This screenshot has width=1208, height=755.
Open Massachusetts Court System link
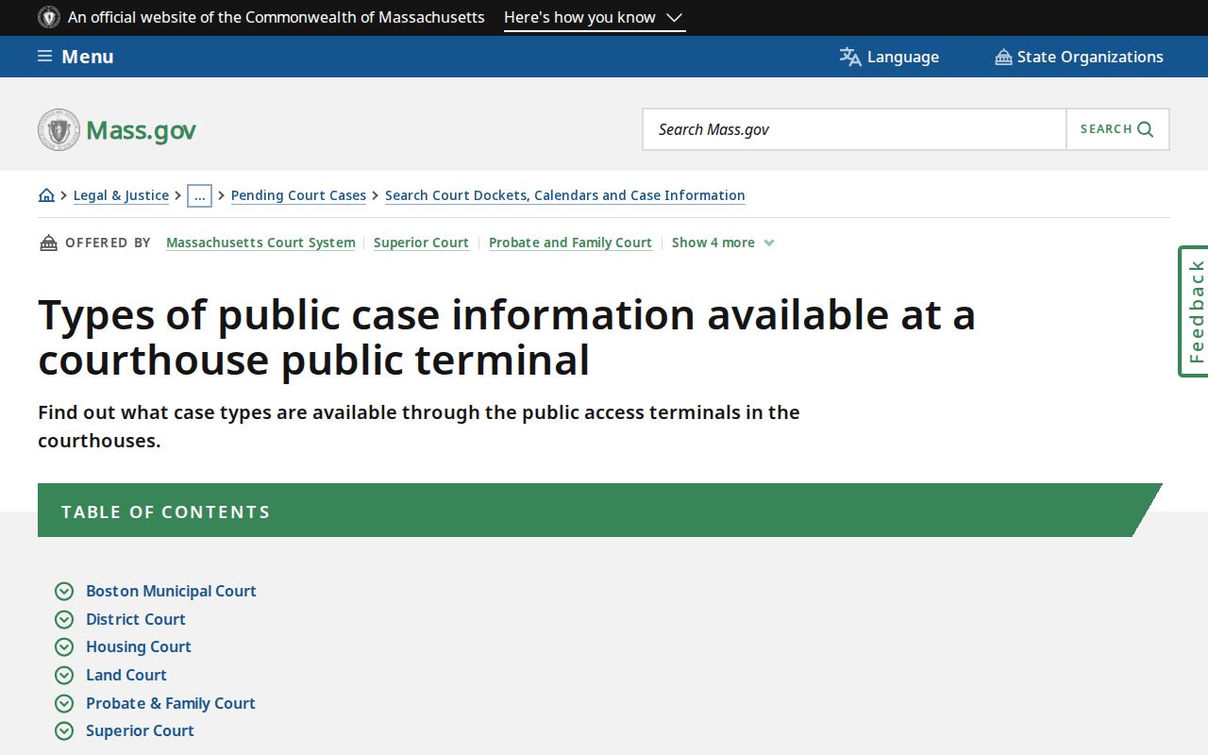click(260, 243)
